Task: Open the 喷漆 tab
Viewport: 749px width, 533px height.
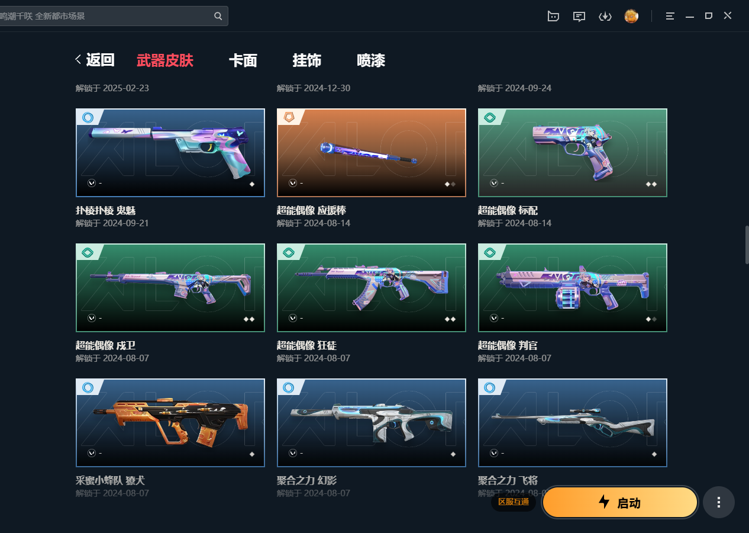Action: click(372, 60)
